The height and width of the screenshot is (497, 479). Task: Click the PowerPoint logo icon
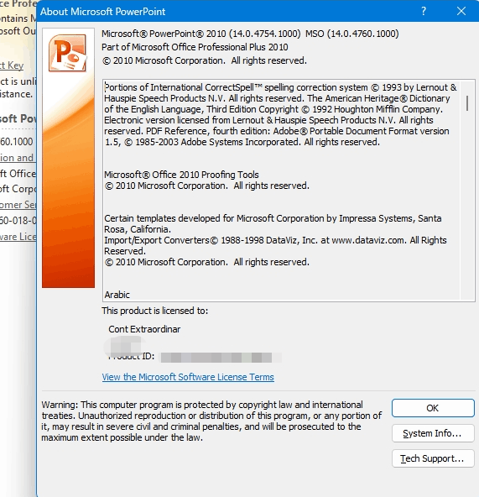click(x=67, y=53)
